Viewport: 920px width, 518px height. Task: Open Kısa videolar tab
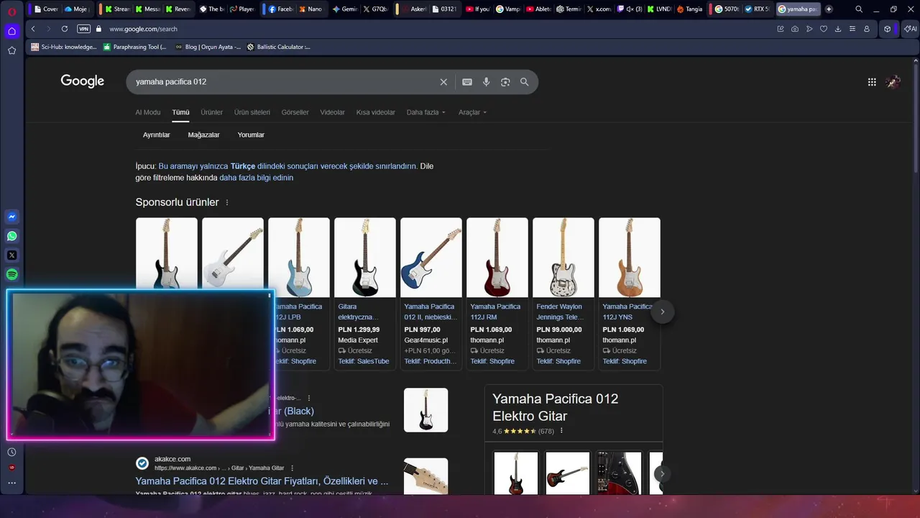click(x=376, y=112)
